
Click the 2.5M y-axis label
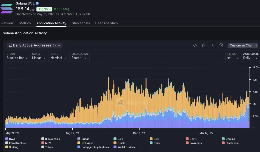(x=255, y=116)
